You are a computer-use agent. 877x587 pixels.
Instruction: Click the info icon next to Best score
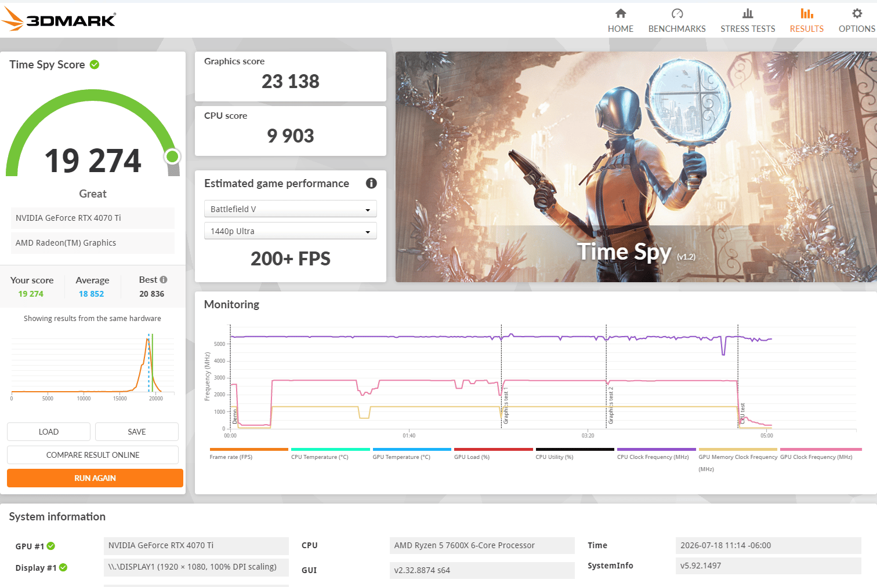164,279
